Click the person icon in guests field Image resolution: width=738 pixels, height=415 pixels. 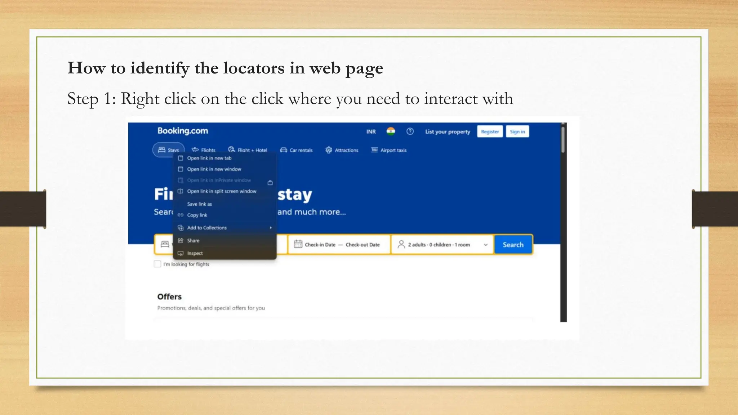401,244
